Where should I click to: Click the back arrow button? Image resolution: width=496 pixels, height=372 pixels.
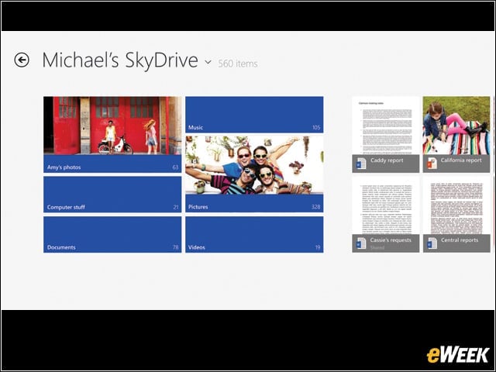(22, 60)
